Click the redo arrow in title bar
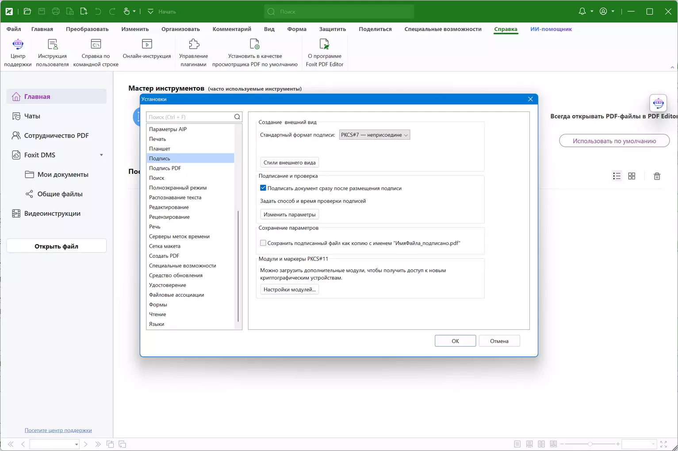This screenshot has height=451, width=678. 112,11
